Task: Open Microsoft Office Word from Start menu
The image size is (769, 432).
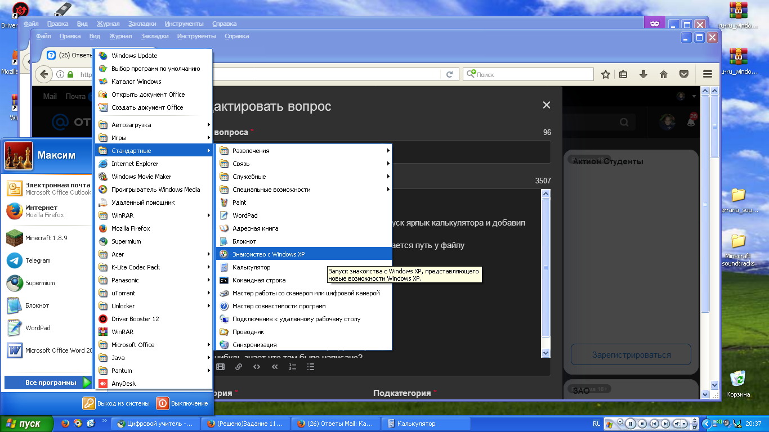Action: tap(48, 350)
